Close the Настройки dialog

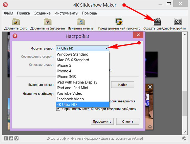(x=138, y=35)
